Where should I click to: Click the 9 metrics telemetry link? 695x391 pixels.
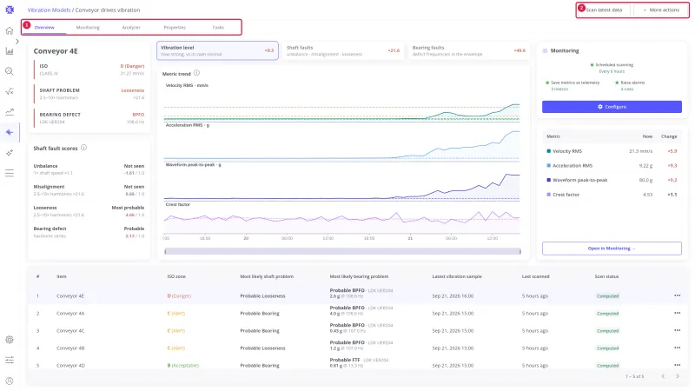pyautogui.click(x=559, y=89)
